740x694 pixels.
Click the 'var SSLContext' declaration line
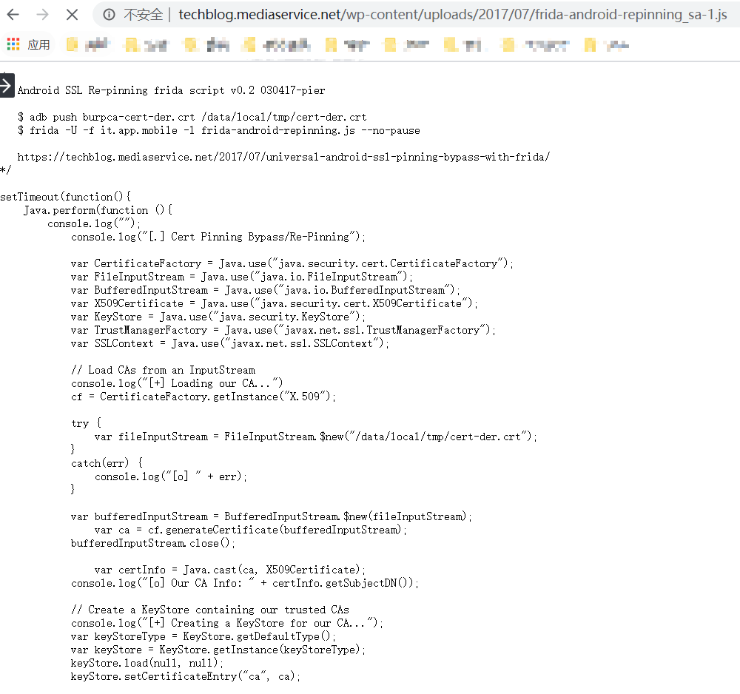coord(230,343)
